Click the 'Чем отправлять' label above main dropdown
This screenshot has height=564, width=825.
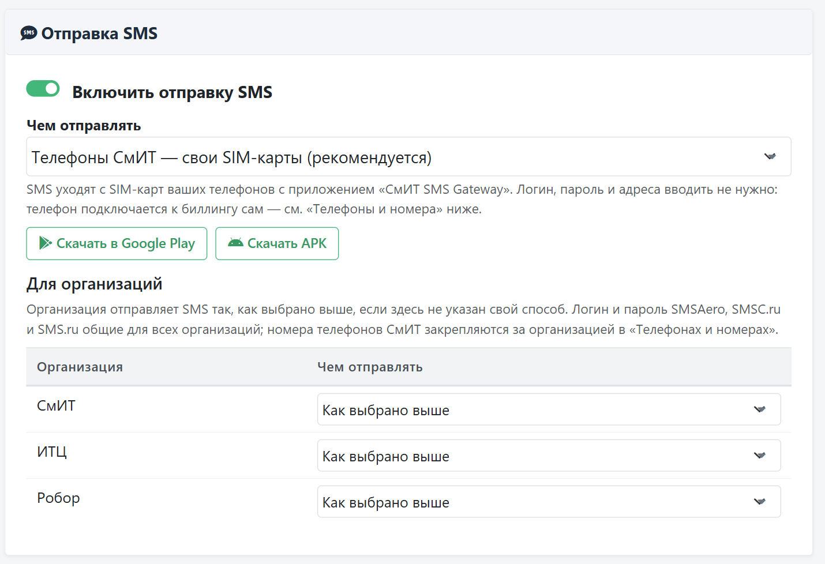point(84,126)
